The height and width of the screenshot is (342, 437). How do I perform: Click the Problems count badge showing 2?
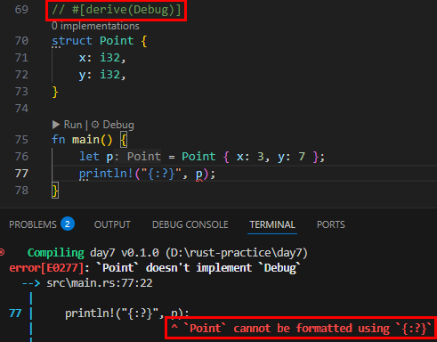click(x=68, y=224)
